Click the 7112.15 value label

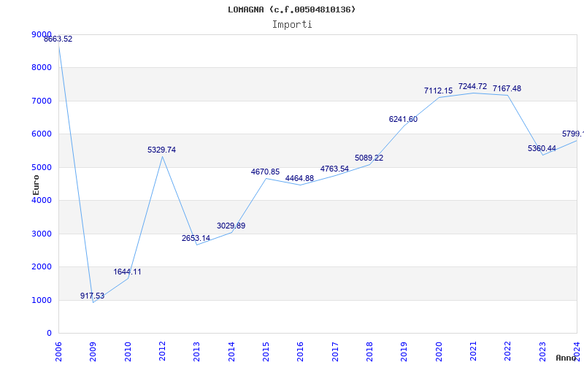(439, 91)
